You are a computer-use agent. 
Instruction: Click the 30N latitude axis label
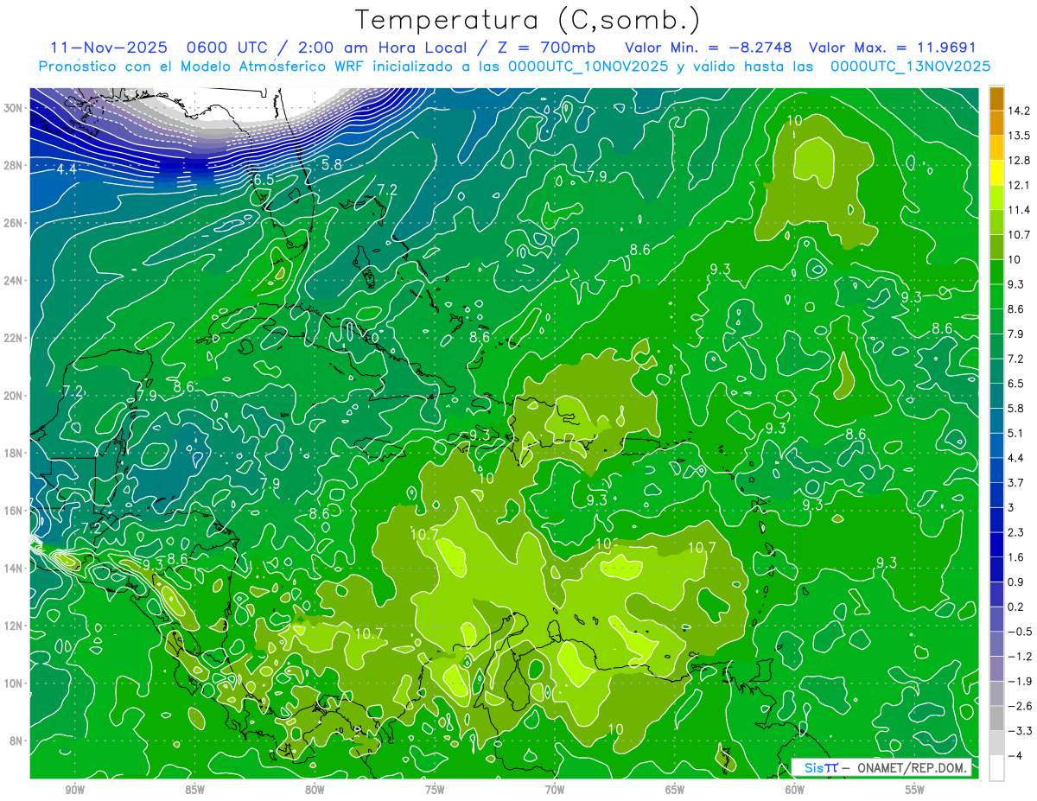(x=14, y=107)
